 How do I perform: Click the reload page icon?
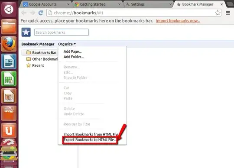[41, 13]
